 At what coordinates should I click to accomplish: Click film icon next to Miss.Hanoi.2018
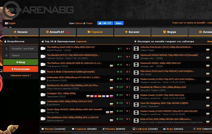pos(136,72)
